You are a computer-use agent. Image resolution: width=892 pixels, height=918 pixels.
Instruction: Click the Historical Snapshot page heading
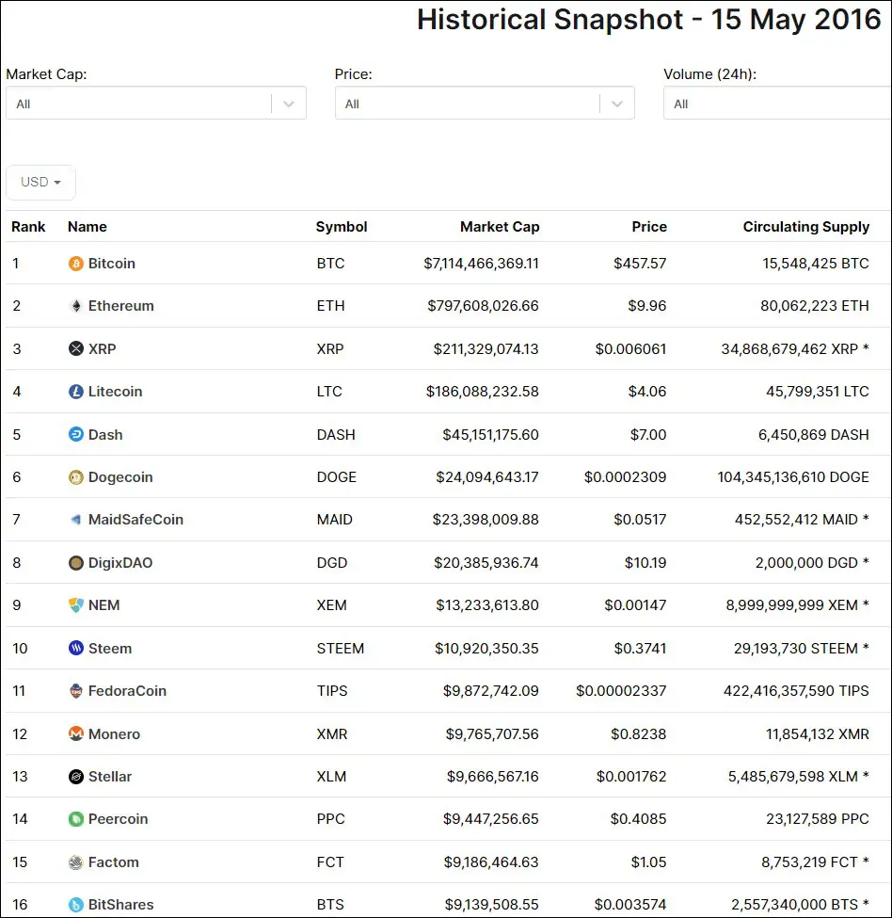click(648, 20)
